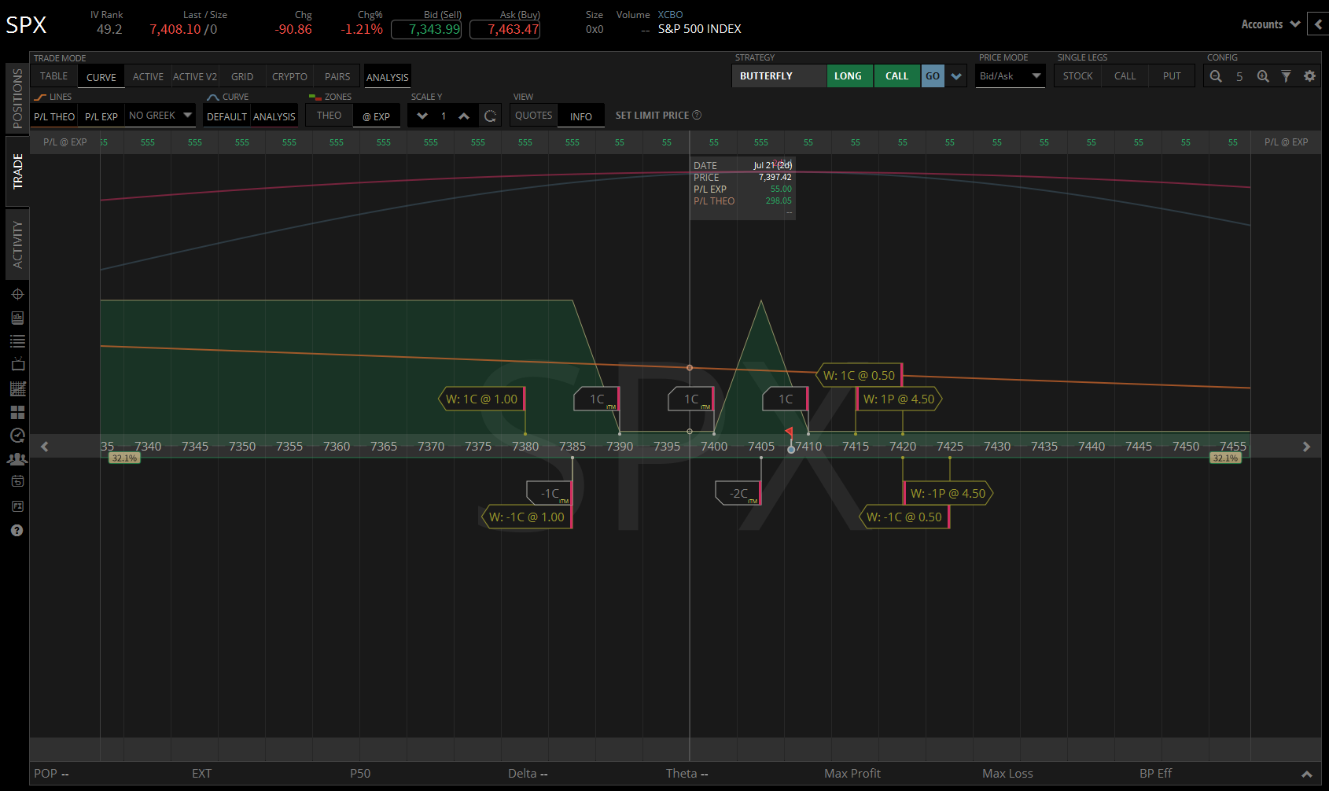Screen dimensions: 1329x791
Task: Switch to the ACTIVE trade mode tab
Action: coord(149,77)
